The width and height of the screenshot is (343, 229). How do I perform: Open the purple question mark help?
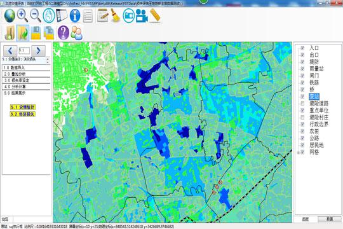tap(64, 33)
